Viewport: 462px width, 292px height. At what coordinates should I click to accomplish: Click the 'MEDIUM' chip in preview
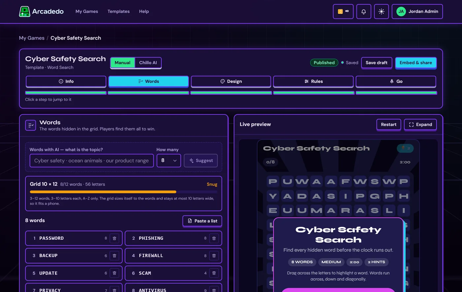(331, 262)
